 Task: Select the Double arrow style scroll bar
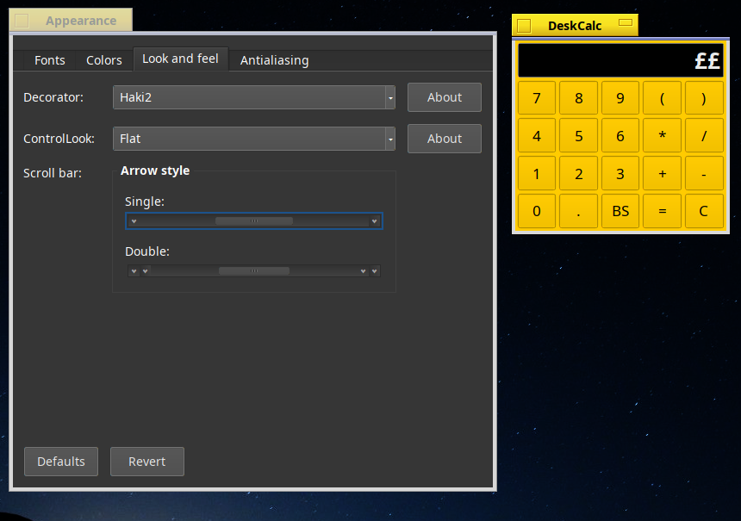tap(254, 271)
